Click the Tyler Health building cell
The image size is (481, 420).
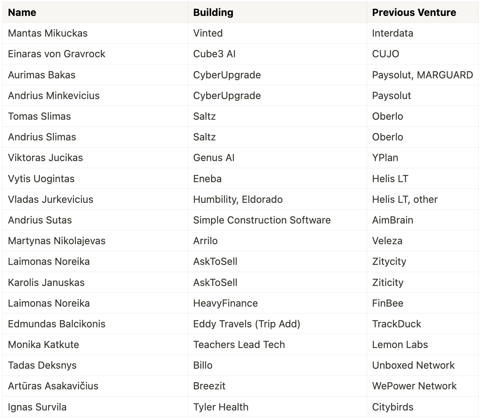click(277, 407)
